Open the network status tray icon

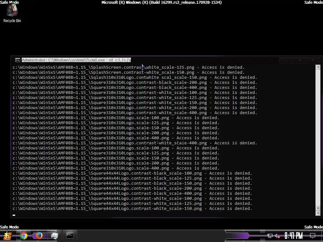[270, 236]
